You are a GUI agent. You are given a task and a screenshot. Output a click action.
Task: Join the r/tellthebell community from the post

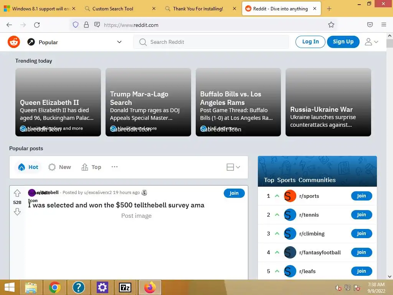(234, 193)
